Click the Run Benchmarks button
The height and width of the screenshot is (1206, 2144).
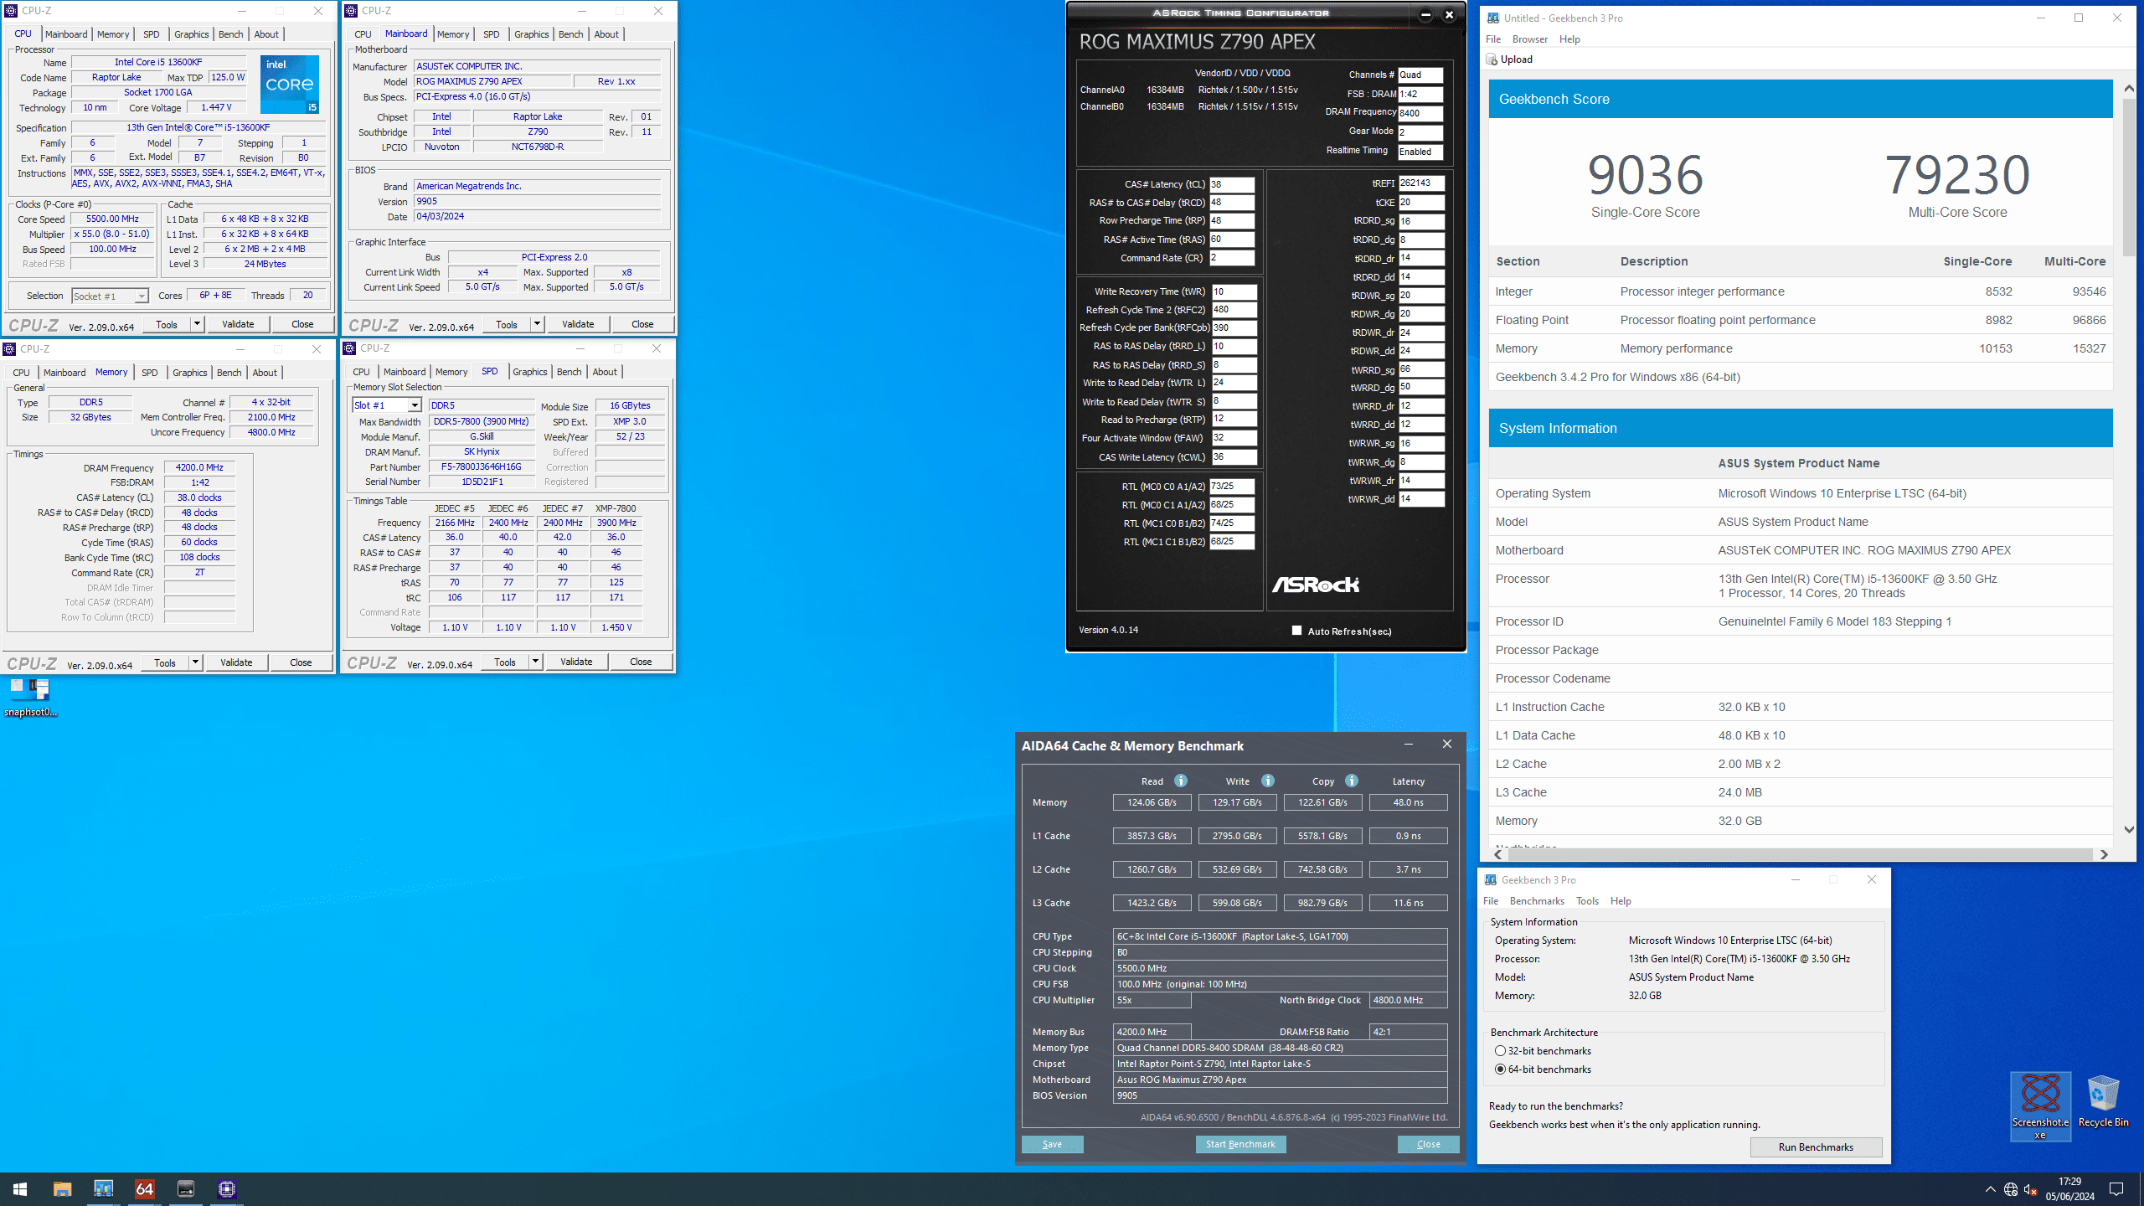[x=1815, y=1147]
